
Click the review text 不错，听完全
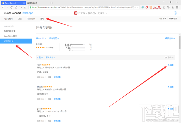pos(43,72)
